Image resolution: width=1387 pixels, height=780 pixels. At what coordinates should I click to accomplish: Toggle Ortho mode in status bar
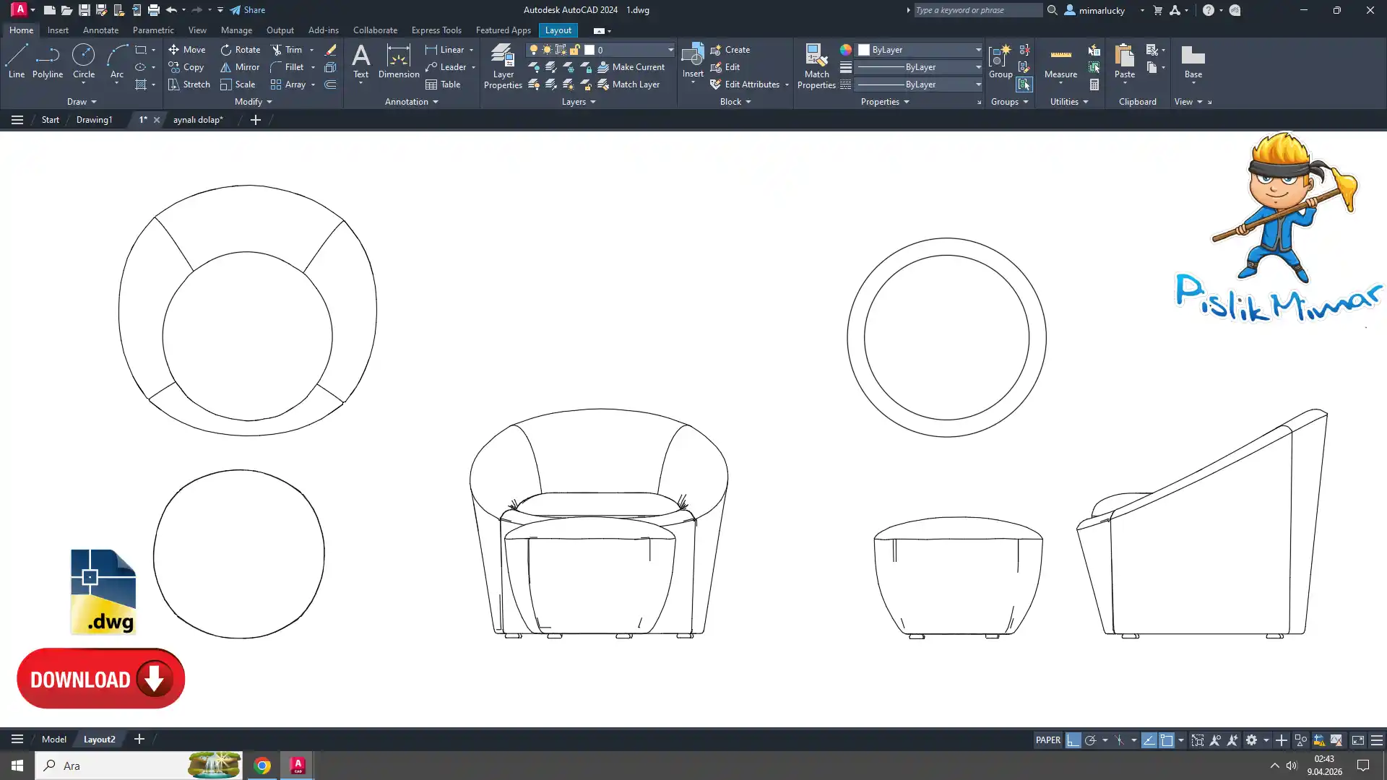(x=1073, y=740)
